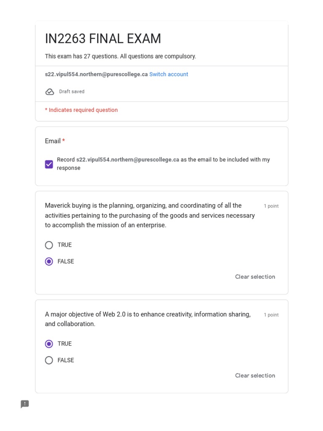Viewport: 323px width, 431px height.
Task: Click the Draft saved cloud icon
Action: tap(50, 92)
